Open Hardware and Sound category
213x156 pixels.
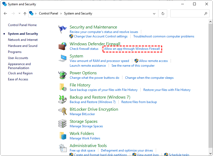pyautogui.click(x=23, y=46)
